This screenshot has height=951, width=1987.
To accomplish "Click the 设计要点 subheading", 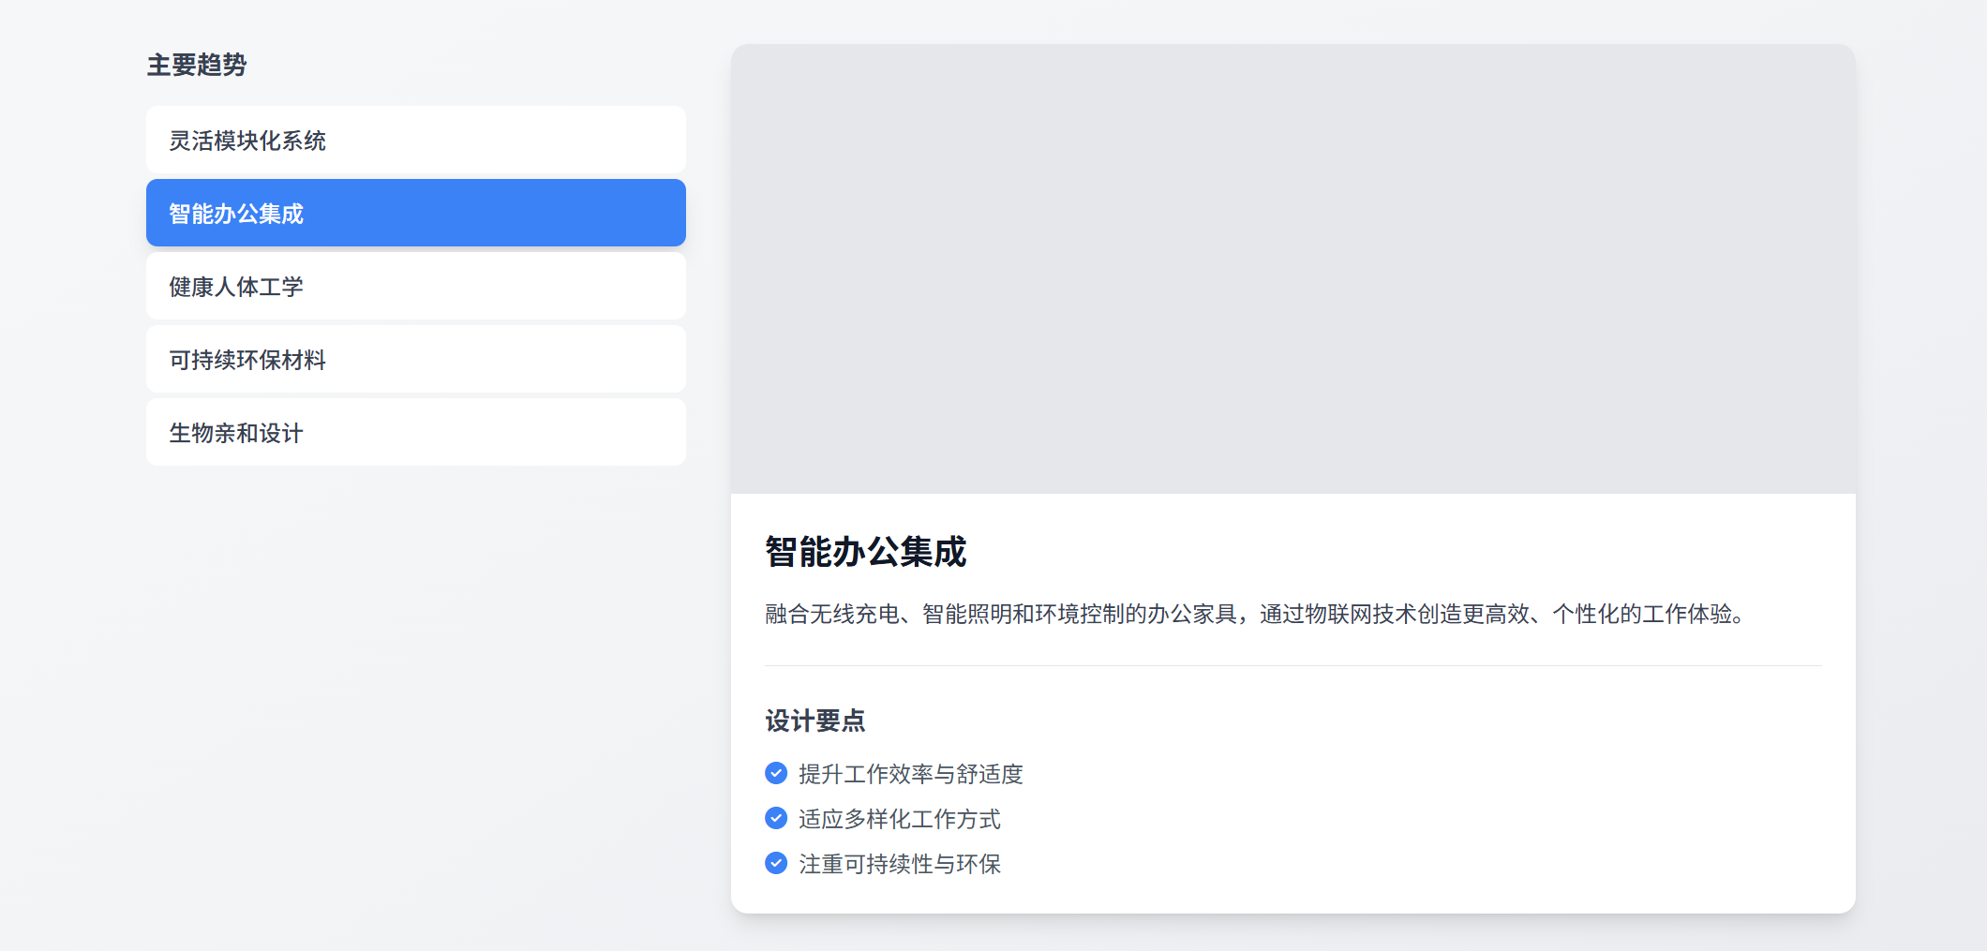I will [x=815, y=721].
